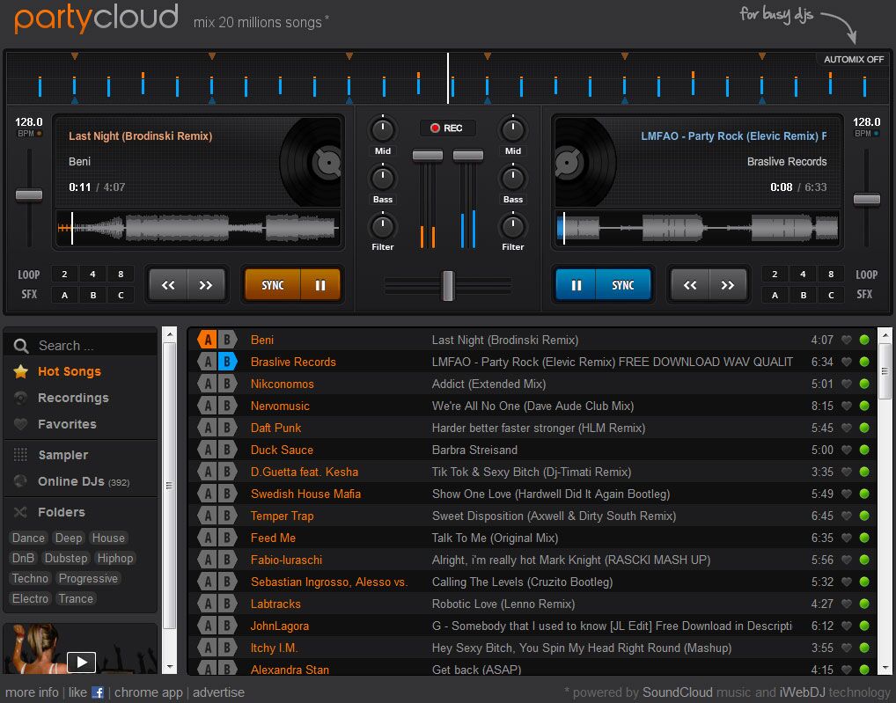Toggle SYNC on right deck
Screen dimensions: 896x703
click(623, 285)
